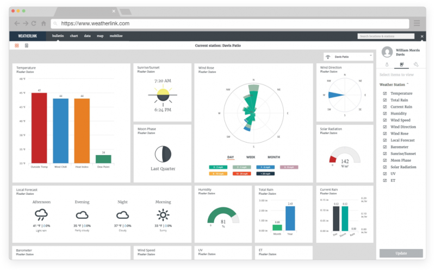
Task: Switch to the list view icon
Action: tap(27, 46)
